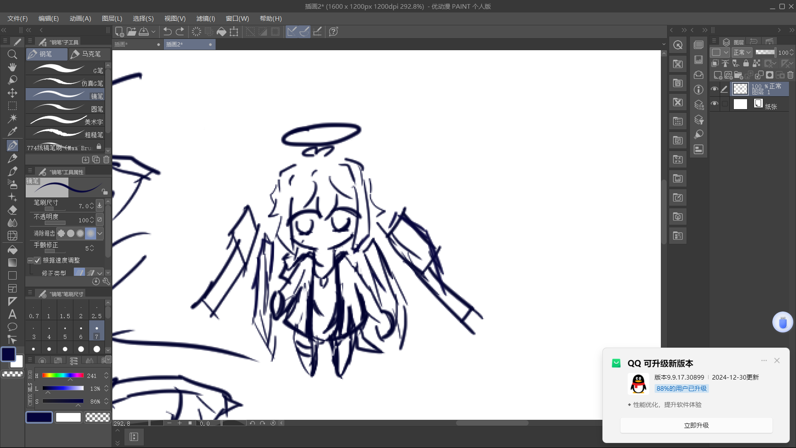
Task: Toggle the 根据速度调整 checkbox
Action: tap(37, 261)
